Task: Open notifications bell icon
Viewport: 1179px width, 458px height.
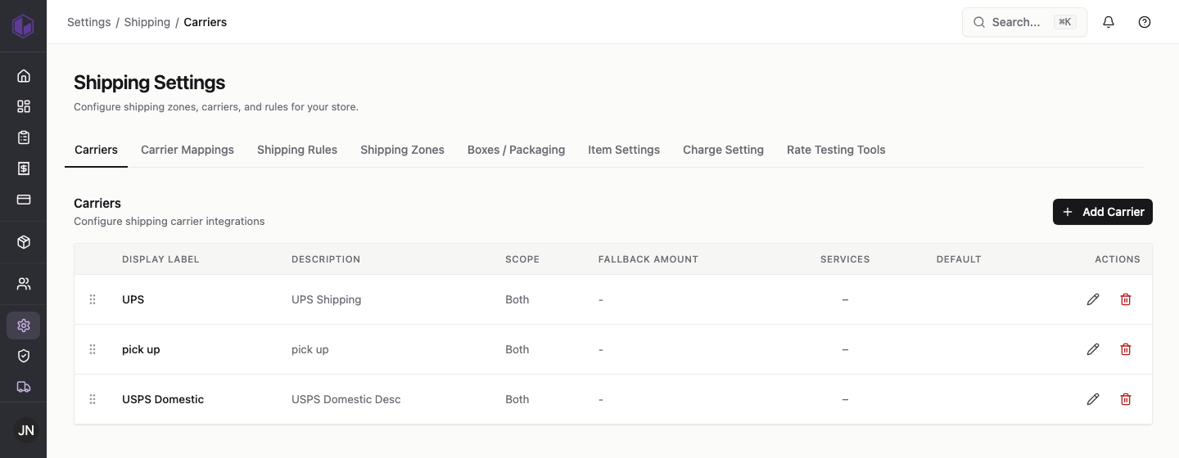Action: pos(1109,22)
